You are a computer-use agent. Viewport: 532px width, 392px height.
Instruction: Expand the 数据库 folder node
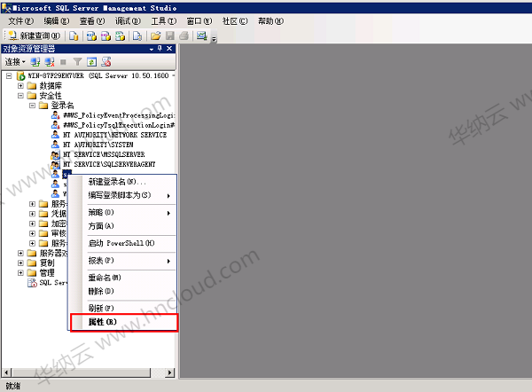(20, 85)
